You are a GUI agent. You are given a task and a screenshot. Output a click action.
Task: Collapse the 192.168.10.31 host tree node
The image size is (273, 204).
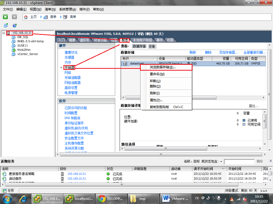3,33
